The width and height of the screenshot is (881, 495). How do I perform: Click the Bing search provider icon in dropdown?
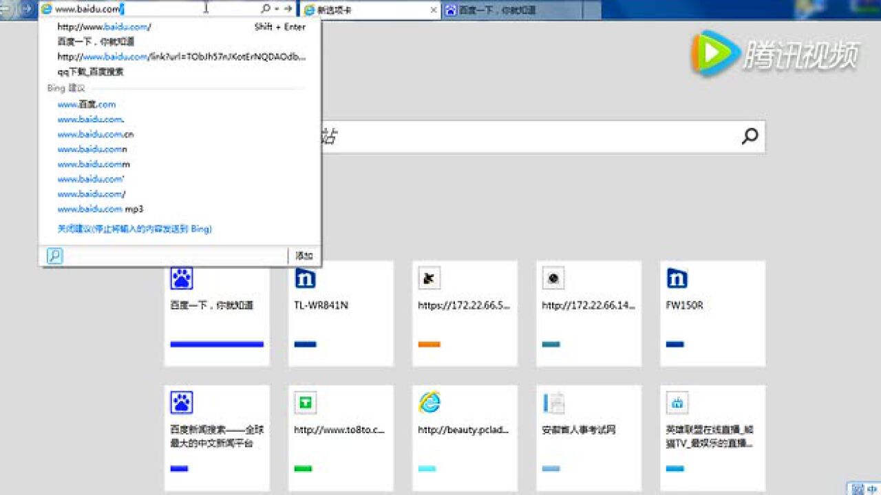pyautogui.click(x=54, y=256)
